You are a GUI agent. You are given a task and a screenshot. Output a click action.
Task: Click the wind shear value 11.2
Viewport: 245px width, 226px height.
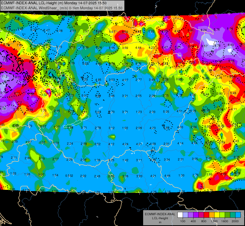tap(4, 77)
